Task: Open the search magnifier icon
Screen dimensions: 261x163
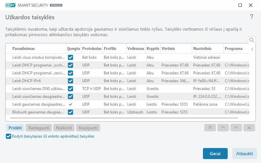Action: (252, 40)
